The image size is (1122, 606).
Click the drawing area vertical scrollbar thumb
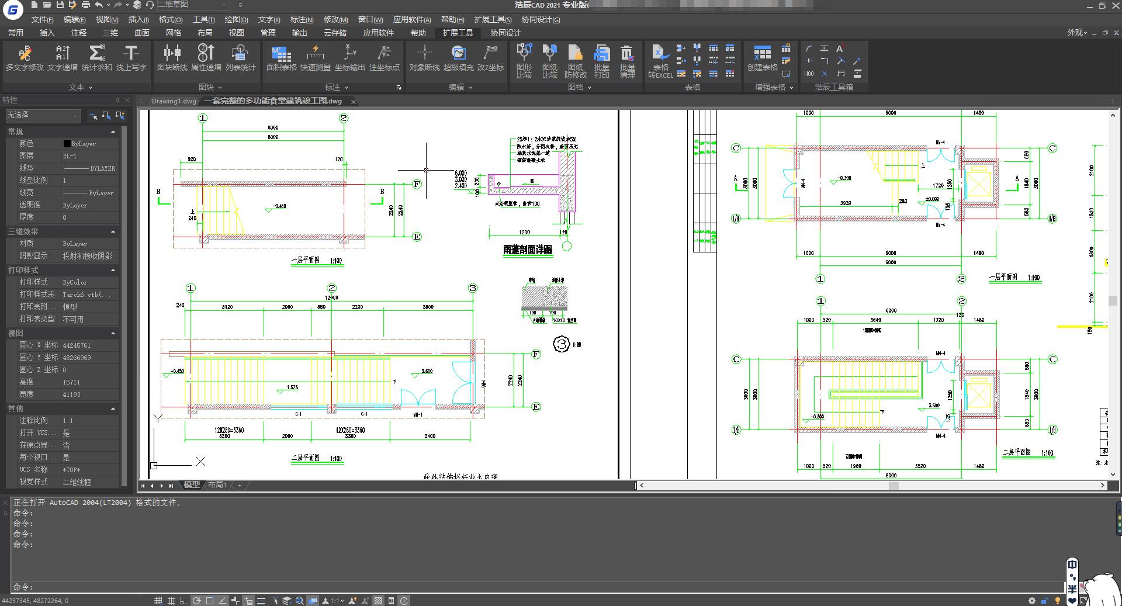pos(1113,300)
